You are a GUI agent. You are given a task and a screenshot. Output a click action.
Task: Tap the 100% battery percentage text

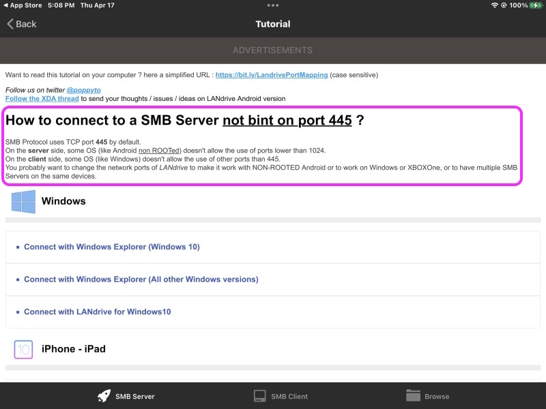pyautogui.click(x=519, y=5)
